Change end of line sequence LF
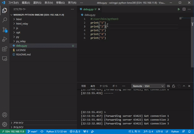The width and height of the screenshot is (194, 134). [x=167, y=131]
